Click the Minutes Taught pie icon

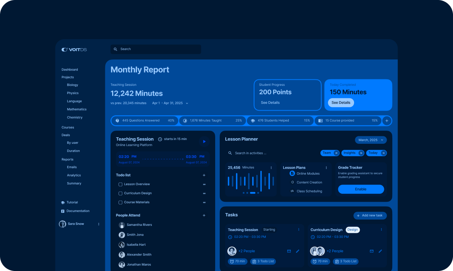(x=185, y=121)
